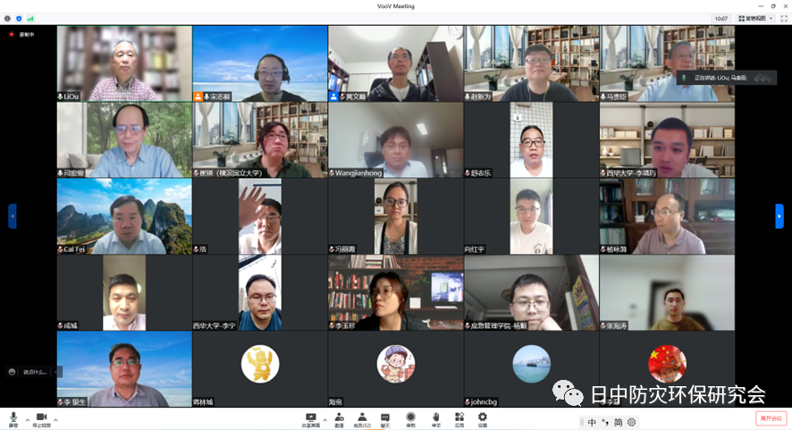Click the chat message input at bottom left
This screenshot has height=430, width=792.
pyautogui.click(x=34, y=372)
